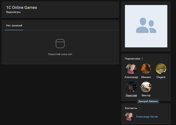The width and height of the screenshot is (176, 125).
Task: Open Дмитрий's subscriber avatar
Action: point(131,87)
